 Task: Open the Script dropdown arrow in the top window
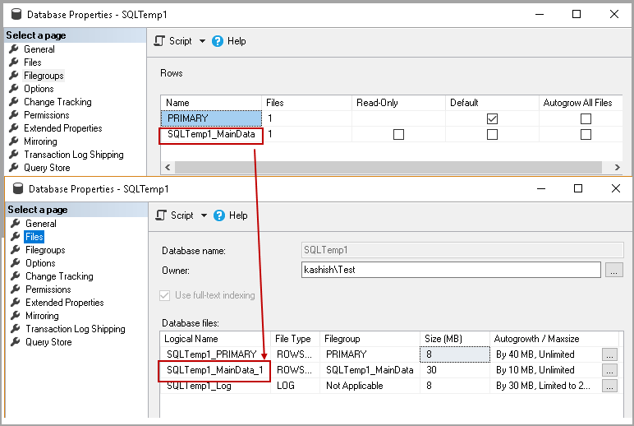pyautogui.click(x=202, y=41)
